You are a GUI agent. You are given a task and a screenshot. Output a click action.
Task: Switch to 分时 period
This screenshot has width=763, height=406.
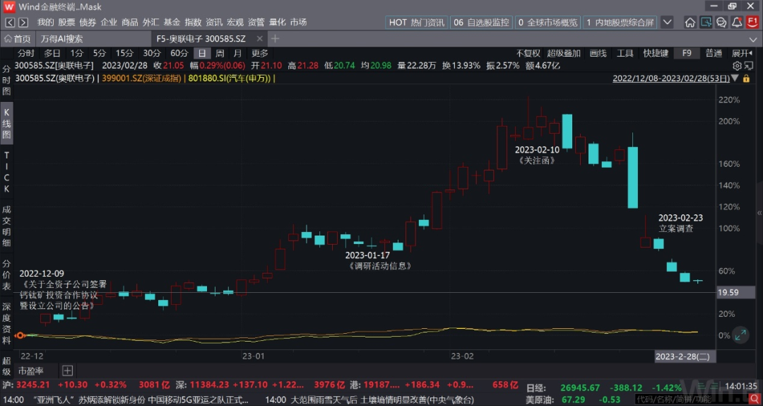coord(26,53)
